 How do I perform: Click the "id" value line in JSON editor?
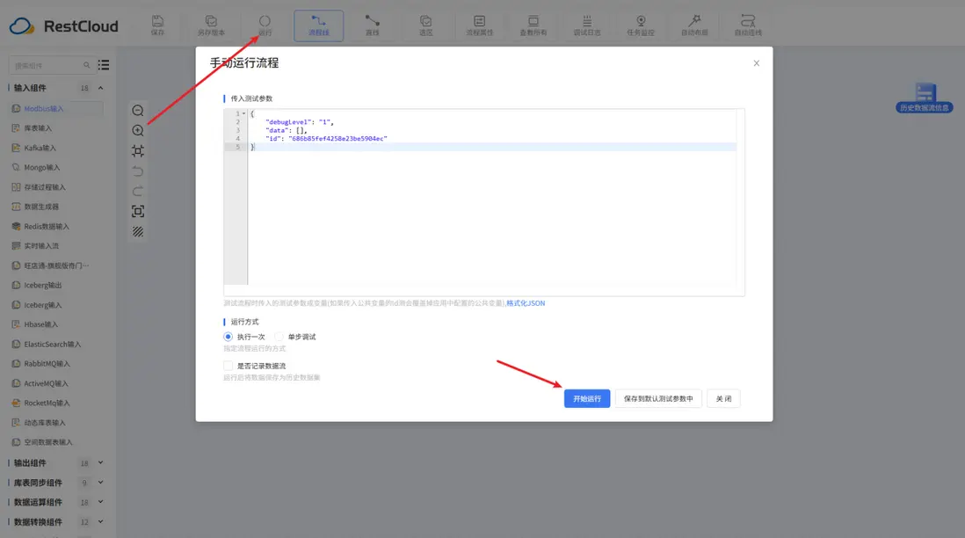(326, 139)
